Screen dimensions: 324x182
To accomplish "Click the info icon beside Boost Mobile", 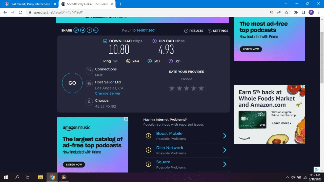I will click(x=149, y=136).
